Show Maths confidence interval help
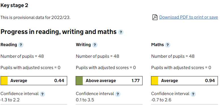Screen dimensions: 223x105 [x=193, y=94]
